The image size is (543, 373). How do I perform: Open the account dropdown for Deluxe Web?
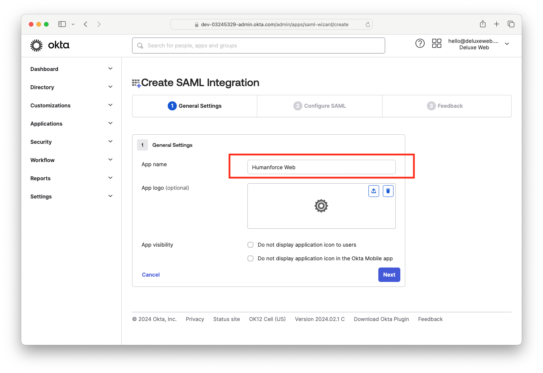pyautogui.click(x=478, y=44)
